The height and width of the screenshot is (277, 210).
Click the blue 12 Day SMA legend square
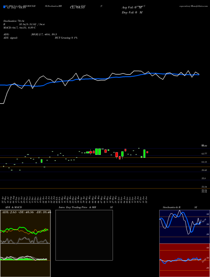(x=4, y=7)
